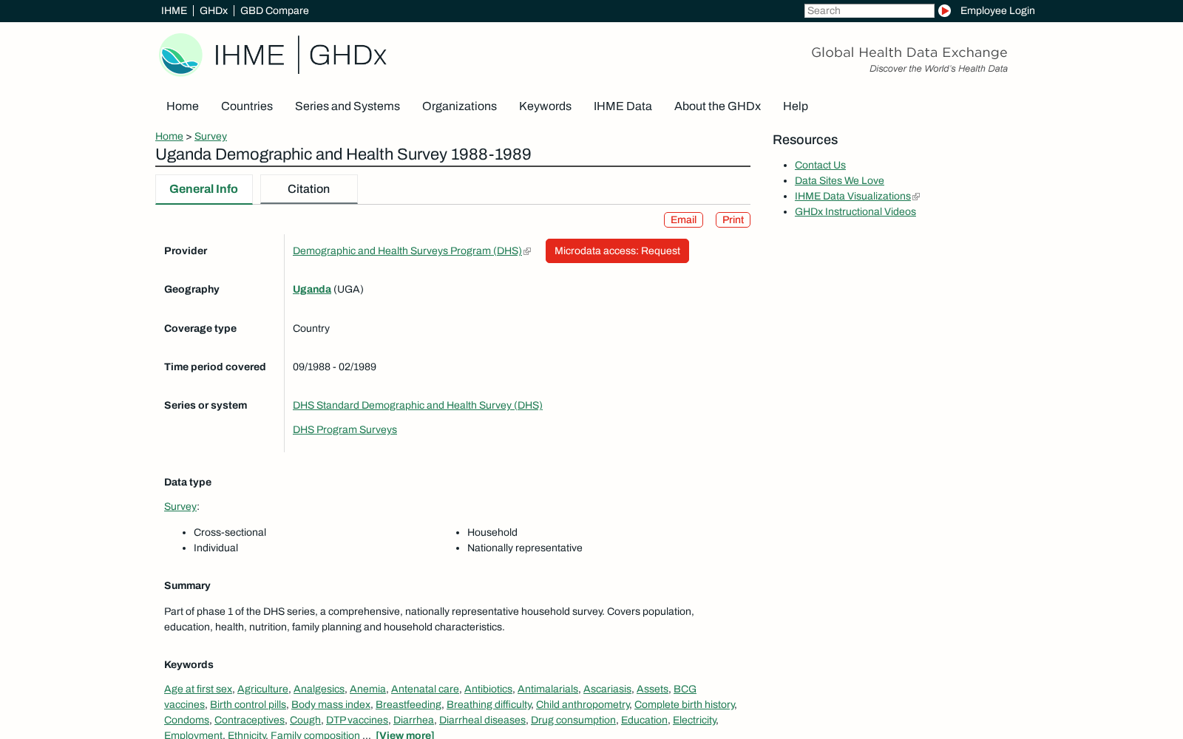Open GHDx Instructional Videos link
The width and height of the screenshot is (1183, 739).
pos(855,211)
